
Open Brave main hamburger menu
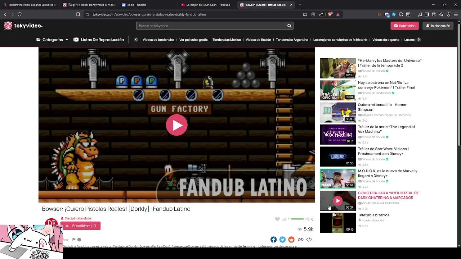[x=456, y=14]
